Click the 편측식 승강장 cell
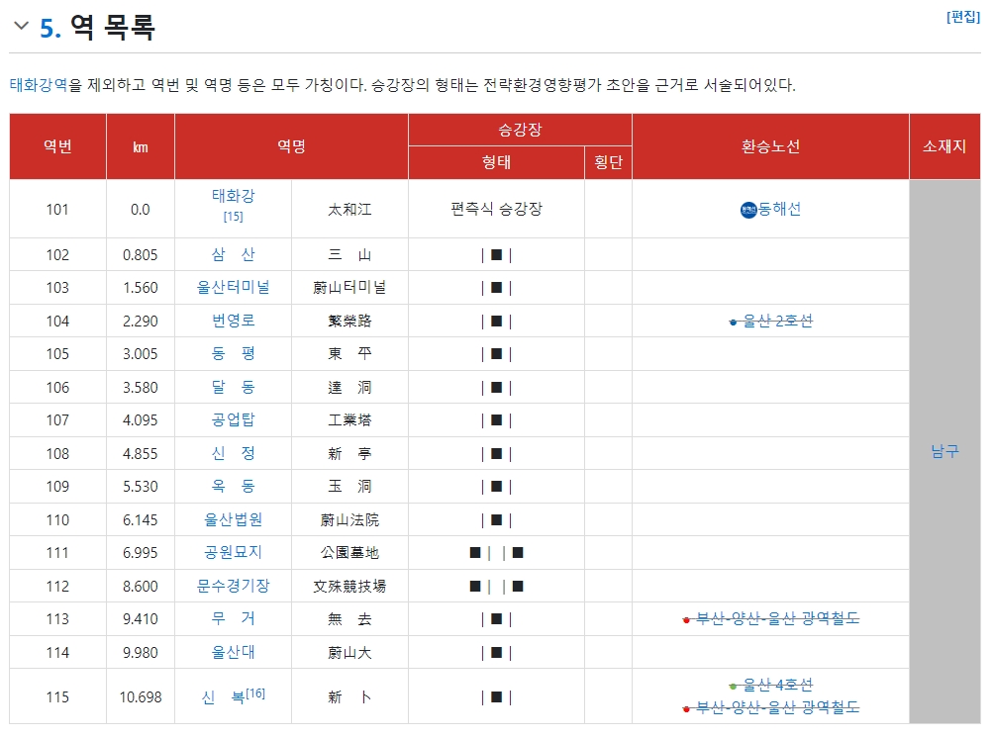 (x=496, y=209)
